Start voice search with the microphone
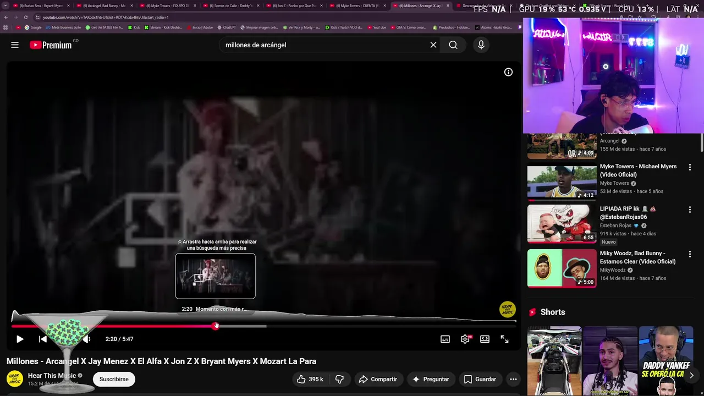The image size is (704, 396). pyautogui.click(x=481, y=45)
